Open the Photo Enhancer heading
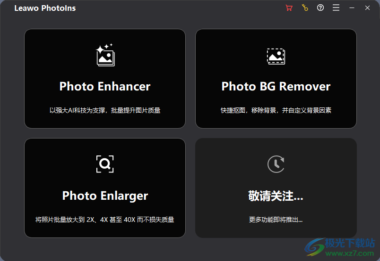The width and height of the screenshot is (380, 261). [105, 86]
